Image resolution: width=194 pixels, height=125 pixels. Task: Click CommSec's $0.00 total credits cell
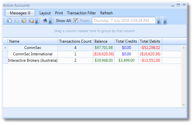[126, 48]
